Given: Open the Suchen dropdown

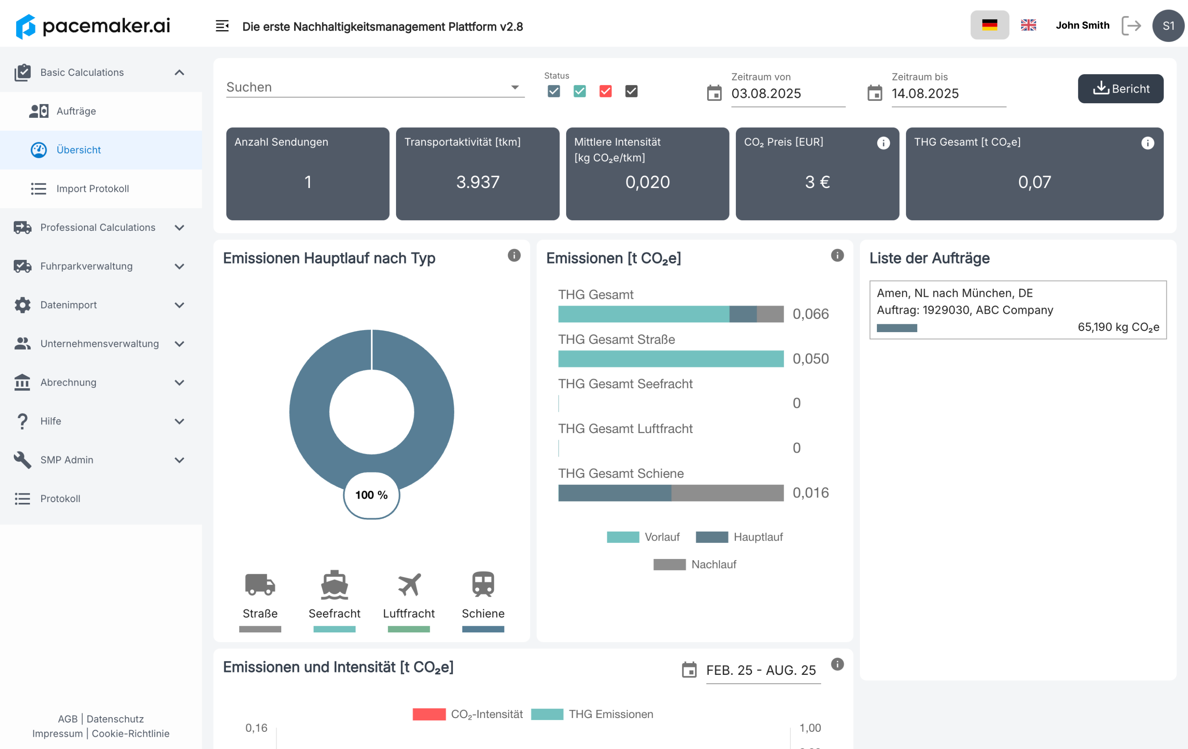Looking at the screenshot, I should coord(375,87).
